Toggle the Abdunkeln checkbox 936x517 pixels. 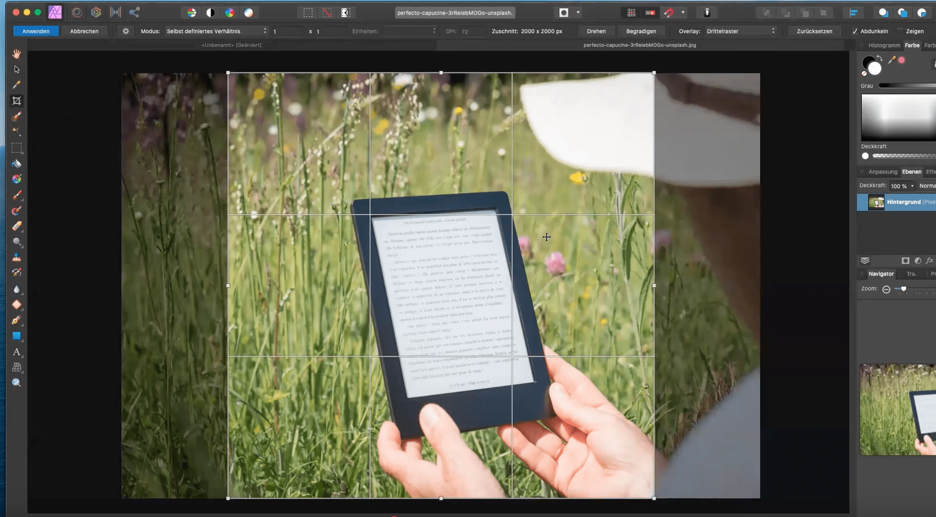click(x=855, y=31)
